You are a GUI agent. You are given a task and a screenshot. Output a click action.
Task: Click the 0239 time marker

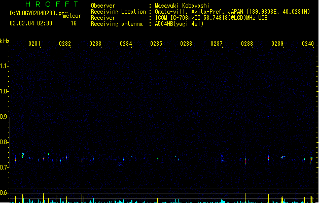(x=277, y=44)
